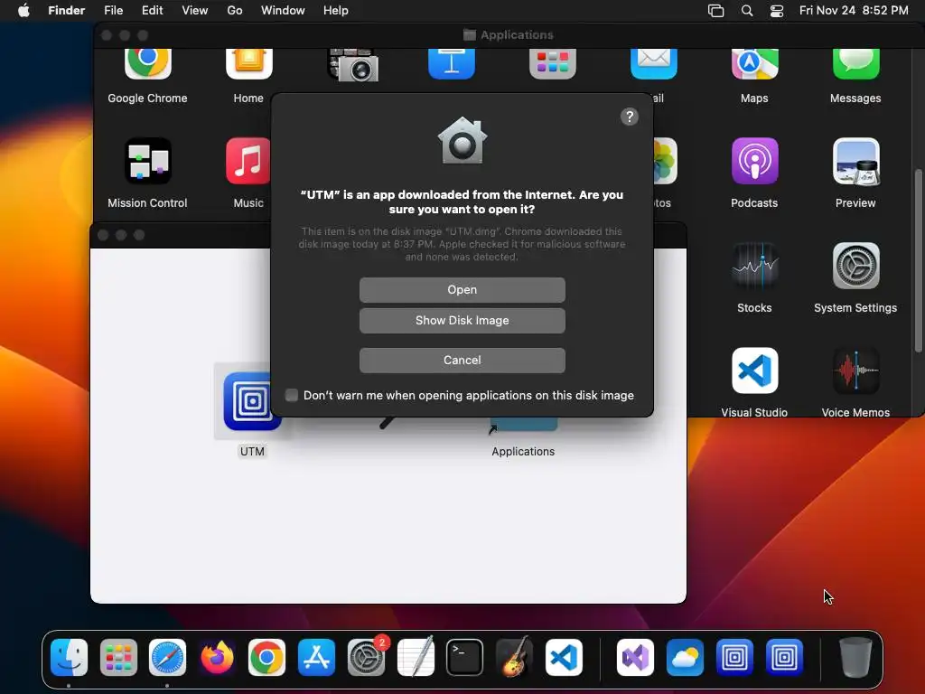
Task: Open Keynote icon in Applications window
Action: [452, 64]
